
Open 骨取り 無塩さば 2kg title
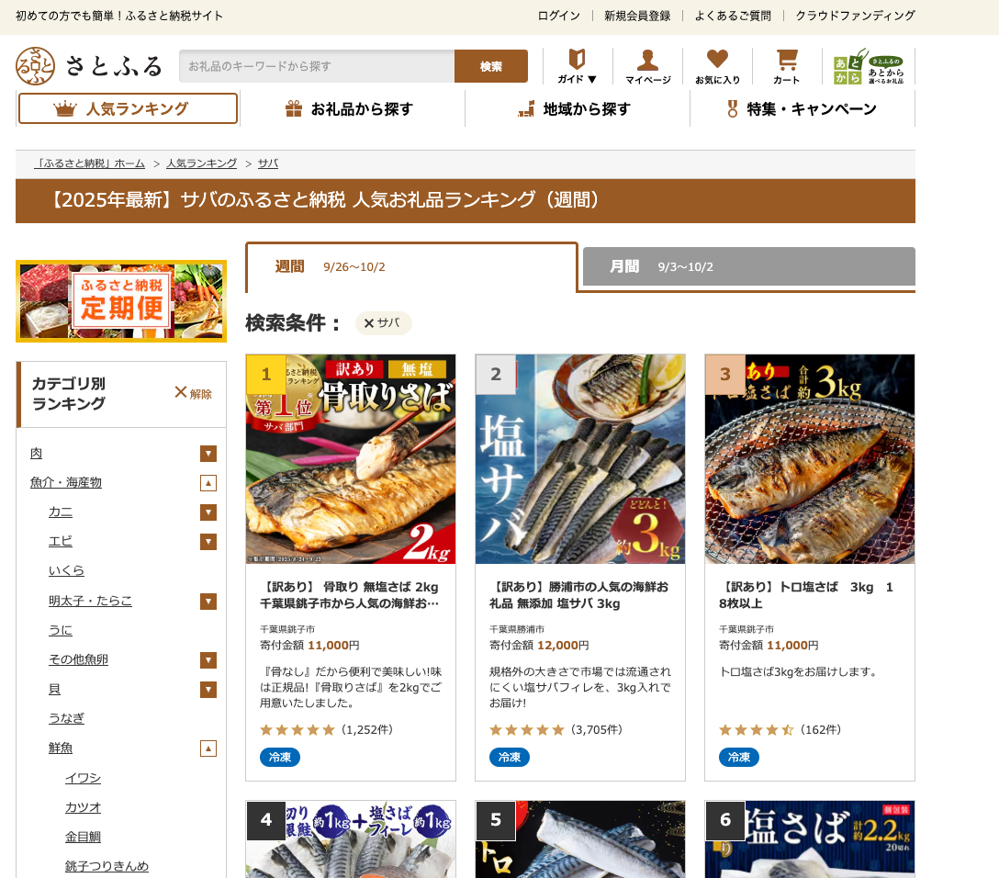pyautogui.click(x=349, y=595)
